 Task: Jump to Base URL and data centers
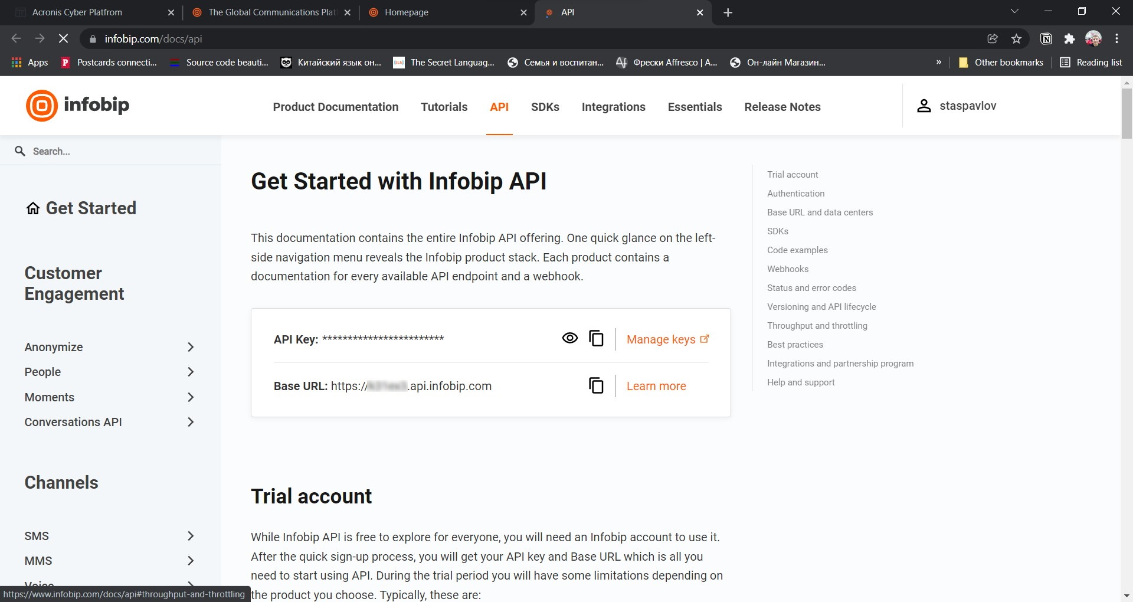click(x=820, y=212)
